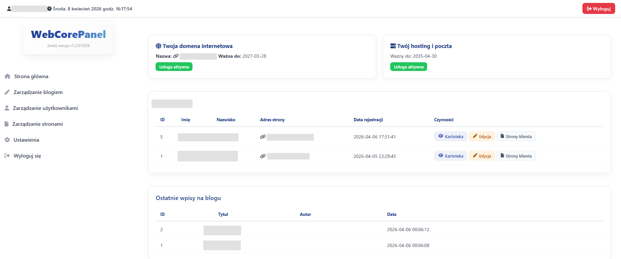Click the Autor column header
Viewport: 621px width, 259px height.
[x=305, y=215]
